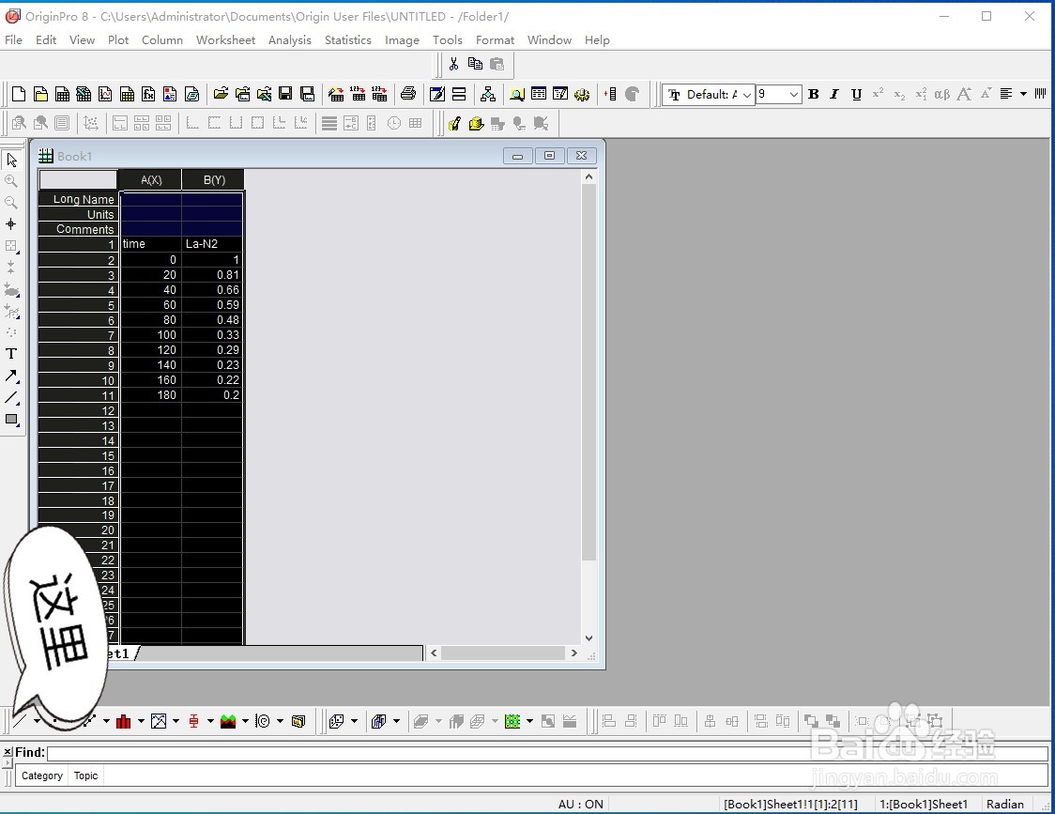Viewport: 1055px width, 814px height.
Task: Select the Zoom In tool
Action: (11, 181)
